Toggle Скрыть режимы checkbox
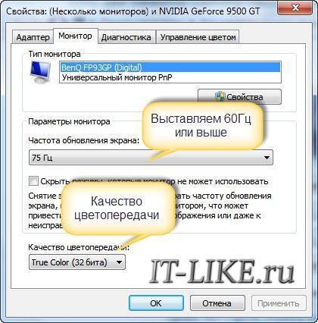Screen dimensions: 318x323 coord(33,181)
